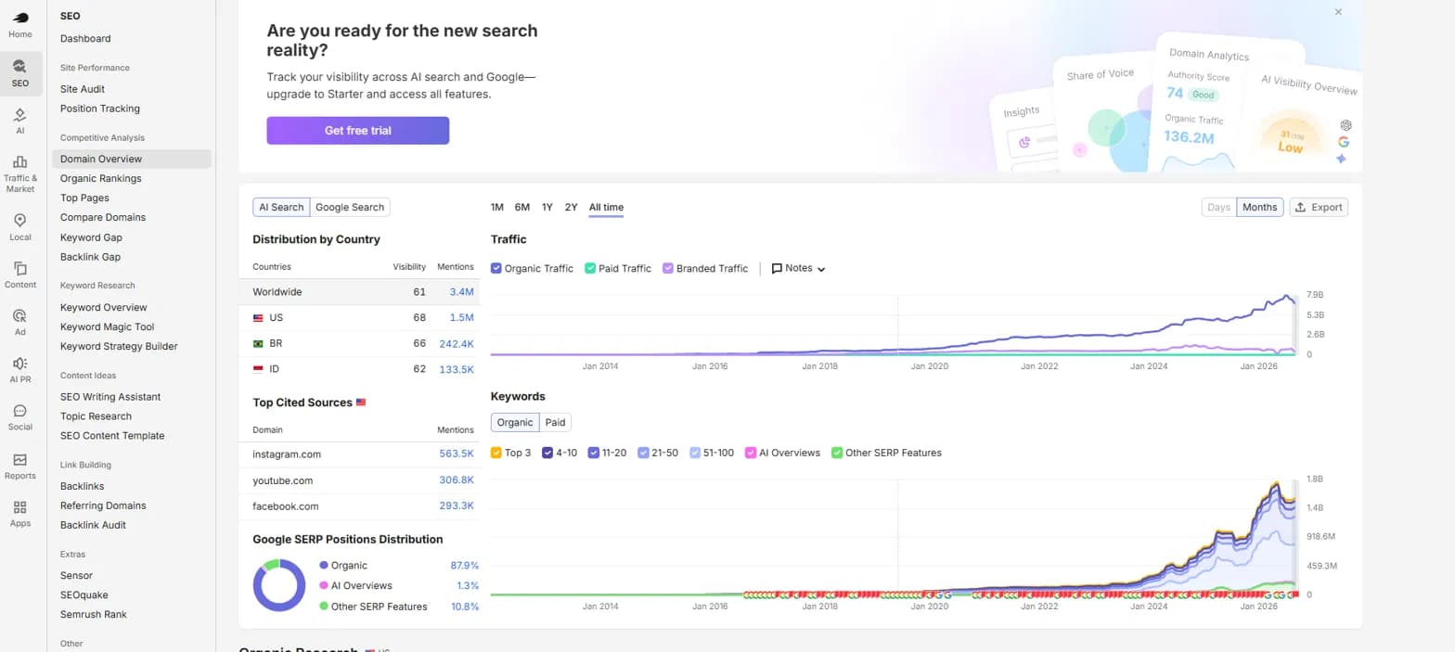Open the SEO Writing Assistant
Image resolution: width=1455 pixels, height=652 pixels.
[x=110, y=397]
